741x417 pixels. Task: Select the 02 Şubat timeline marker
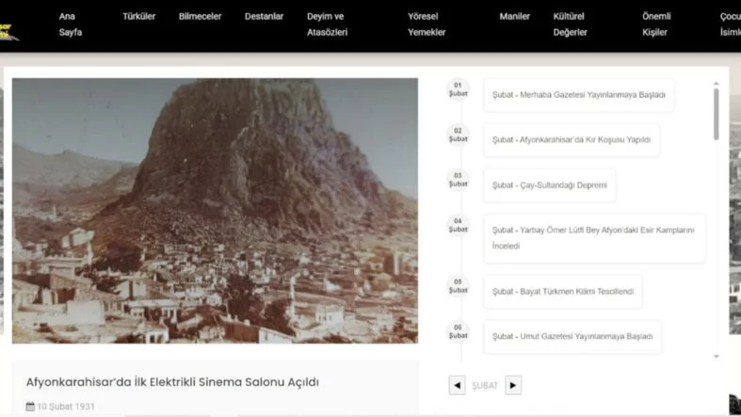458,135
